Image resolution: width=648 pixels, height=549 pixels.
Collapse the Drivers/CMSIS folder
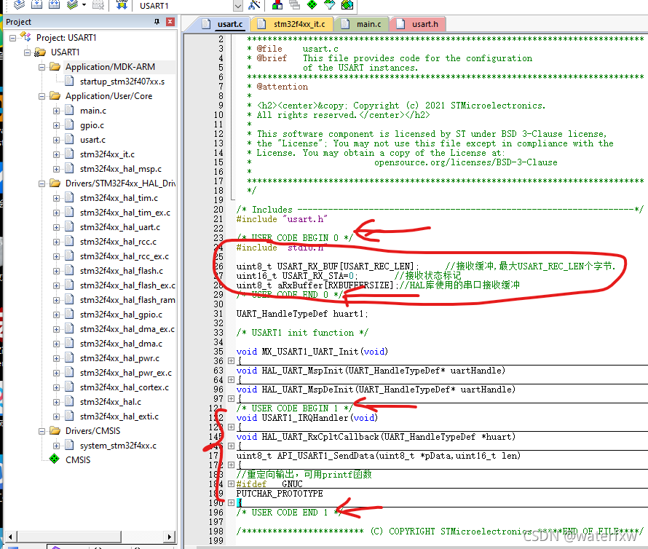tap(42, 431)
